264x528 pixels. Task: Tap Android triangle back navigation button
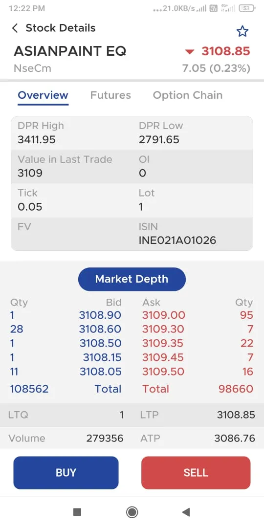tap(186, 512)
